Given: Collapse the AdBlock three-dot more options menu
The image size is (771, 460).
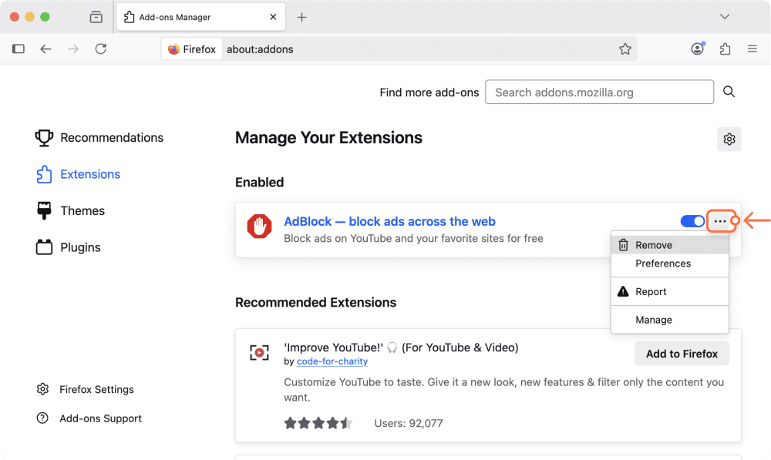Looking at the screenshot, I should click(x=720, y=222).
